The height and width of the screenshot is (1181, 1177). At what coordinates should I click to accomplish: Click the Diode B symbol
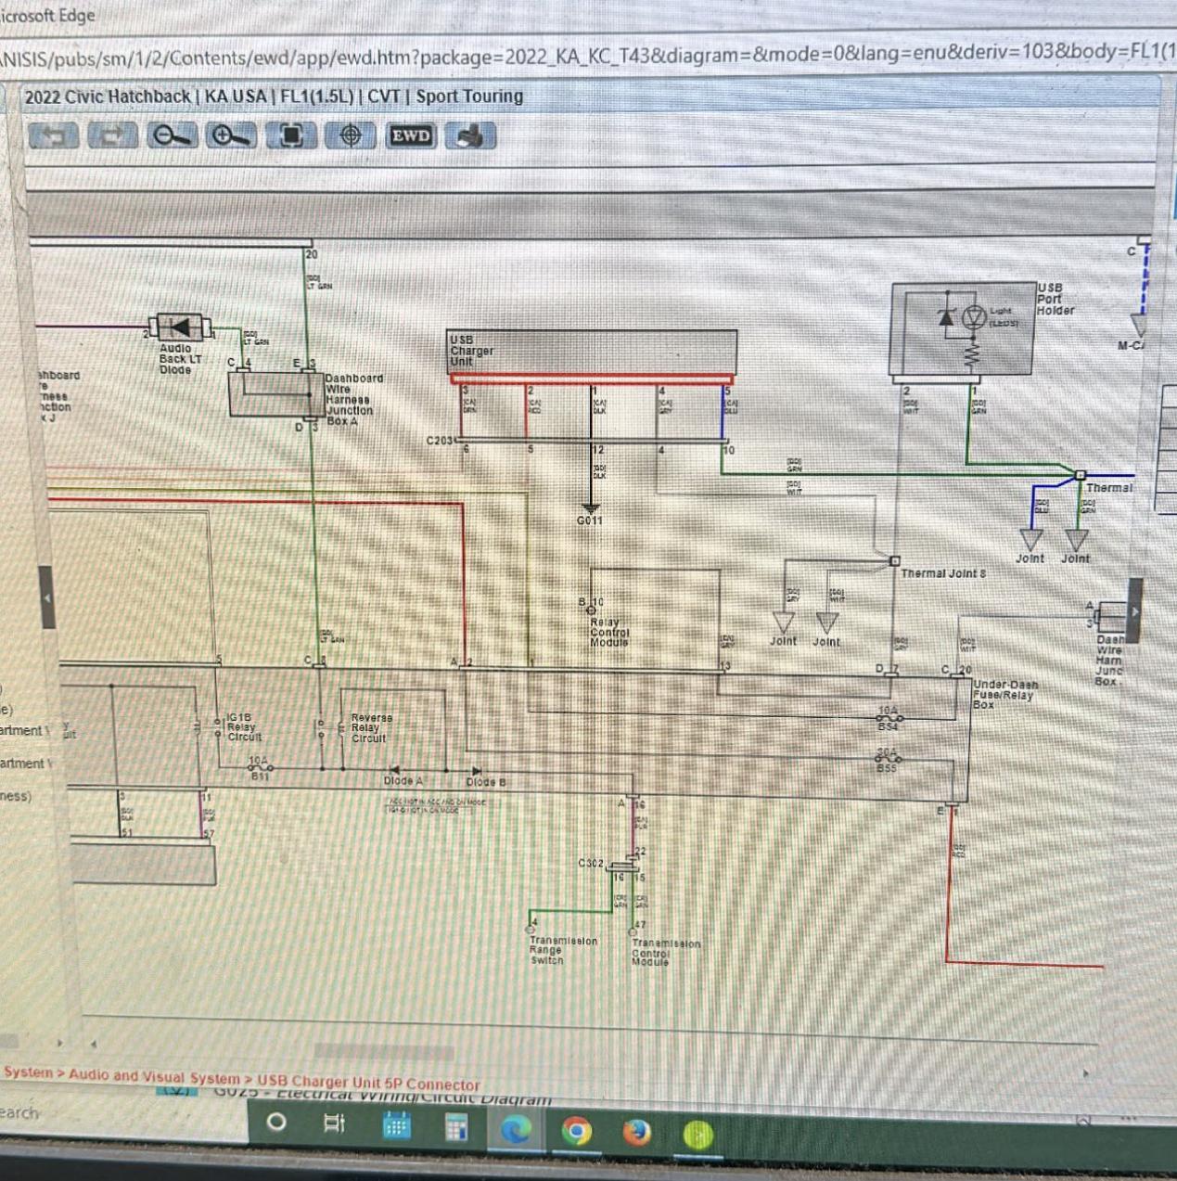[476, 771]
